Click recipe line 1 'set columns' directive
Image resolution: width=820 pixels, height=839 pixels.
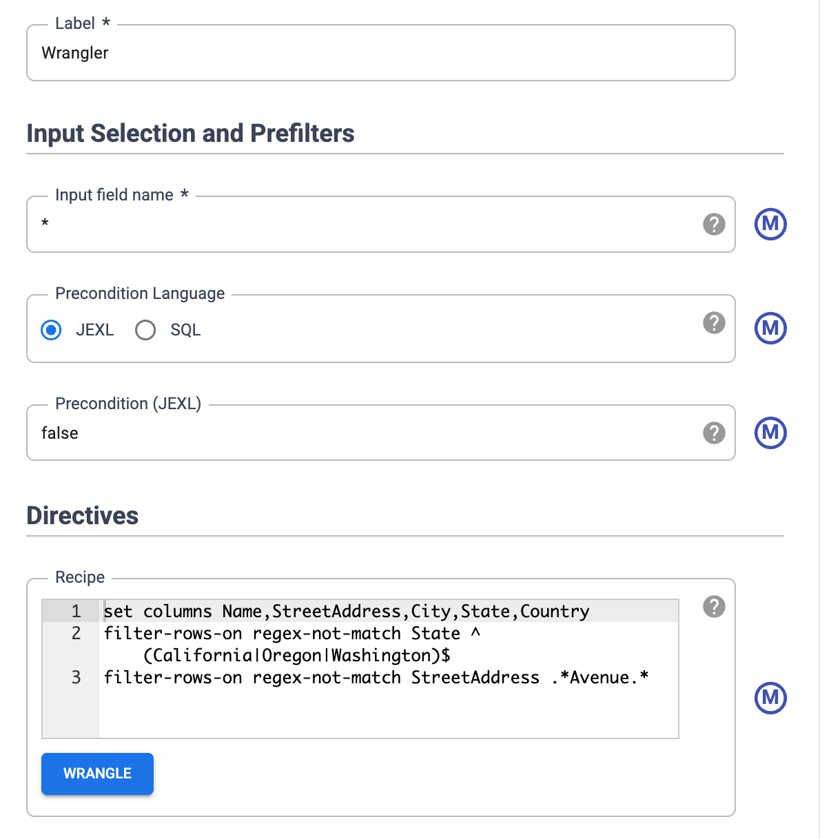(345, 611)
